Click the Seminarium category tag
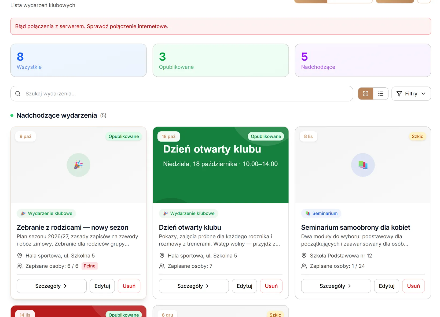The image size is (440, 317). tap(321, 213)
